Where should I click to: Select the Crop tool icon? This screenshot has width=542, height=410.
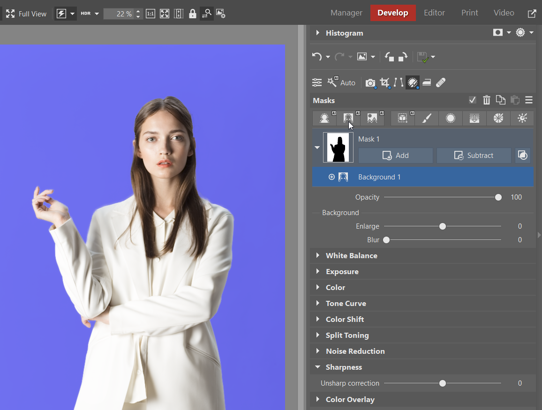coord(385,83)
